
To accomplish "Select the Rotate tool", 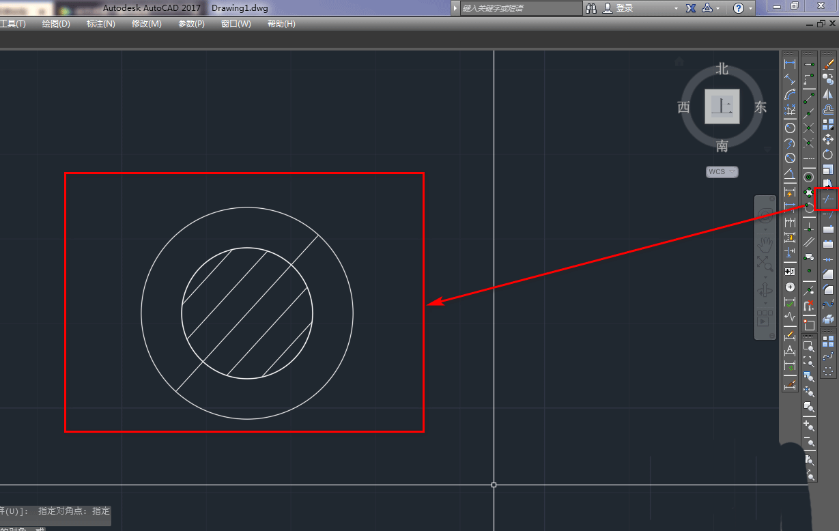I will (828, 154).
